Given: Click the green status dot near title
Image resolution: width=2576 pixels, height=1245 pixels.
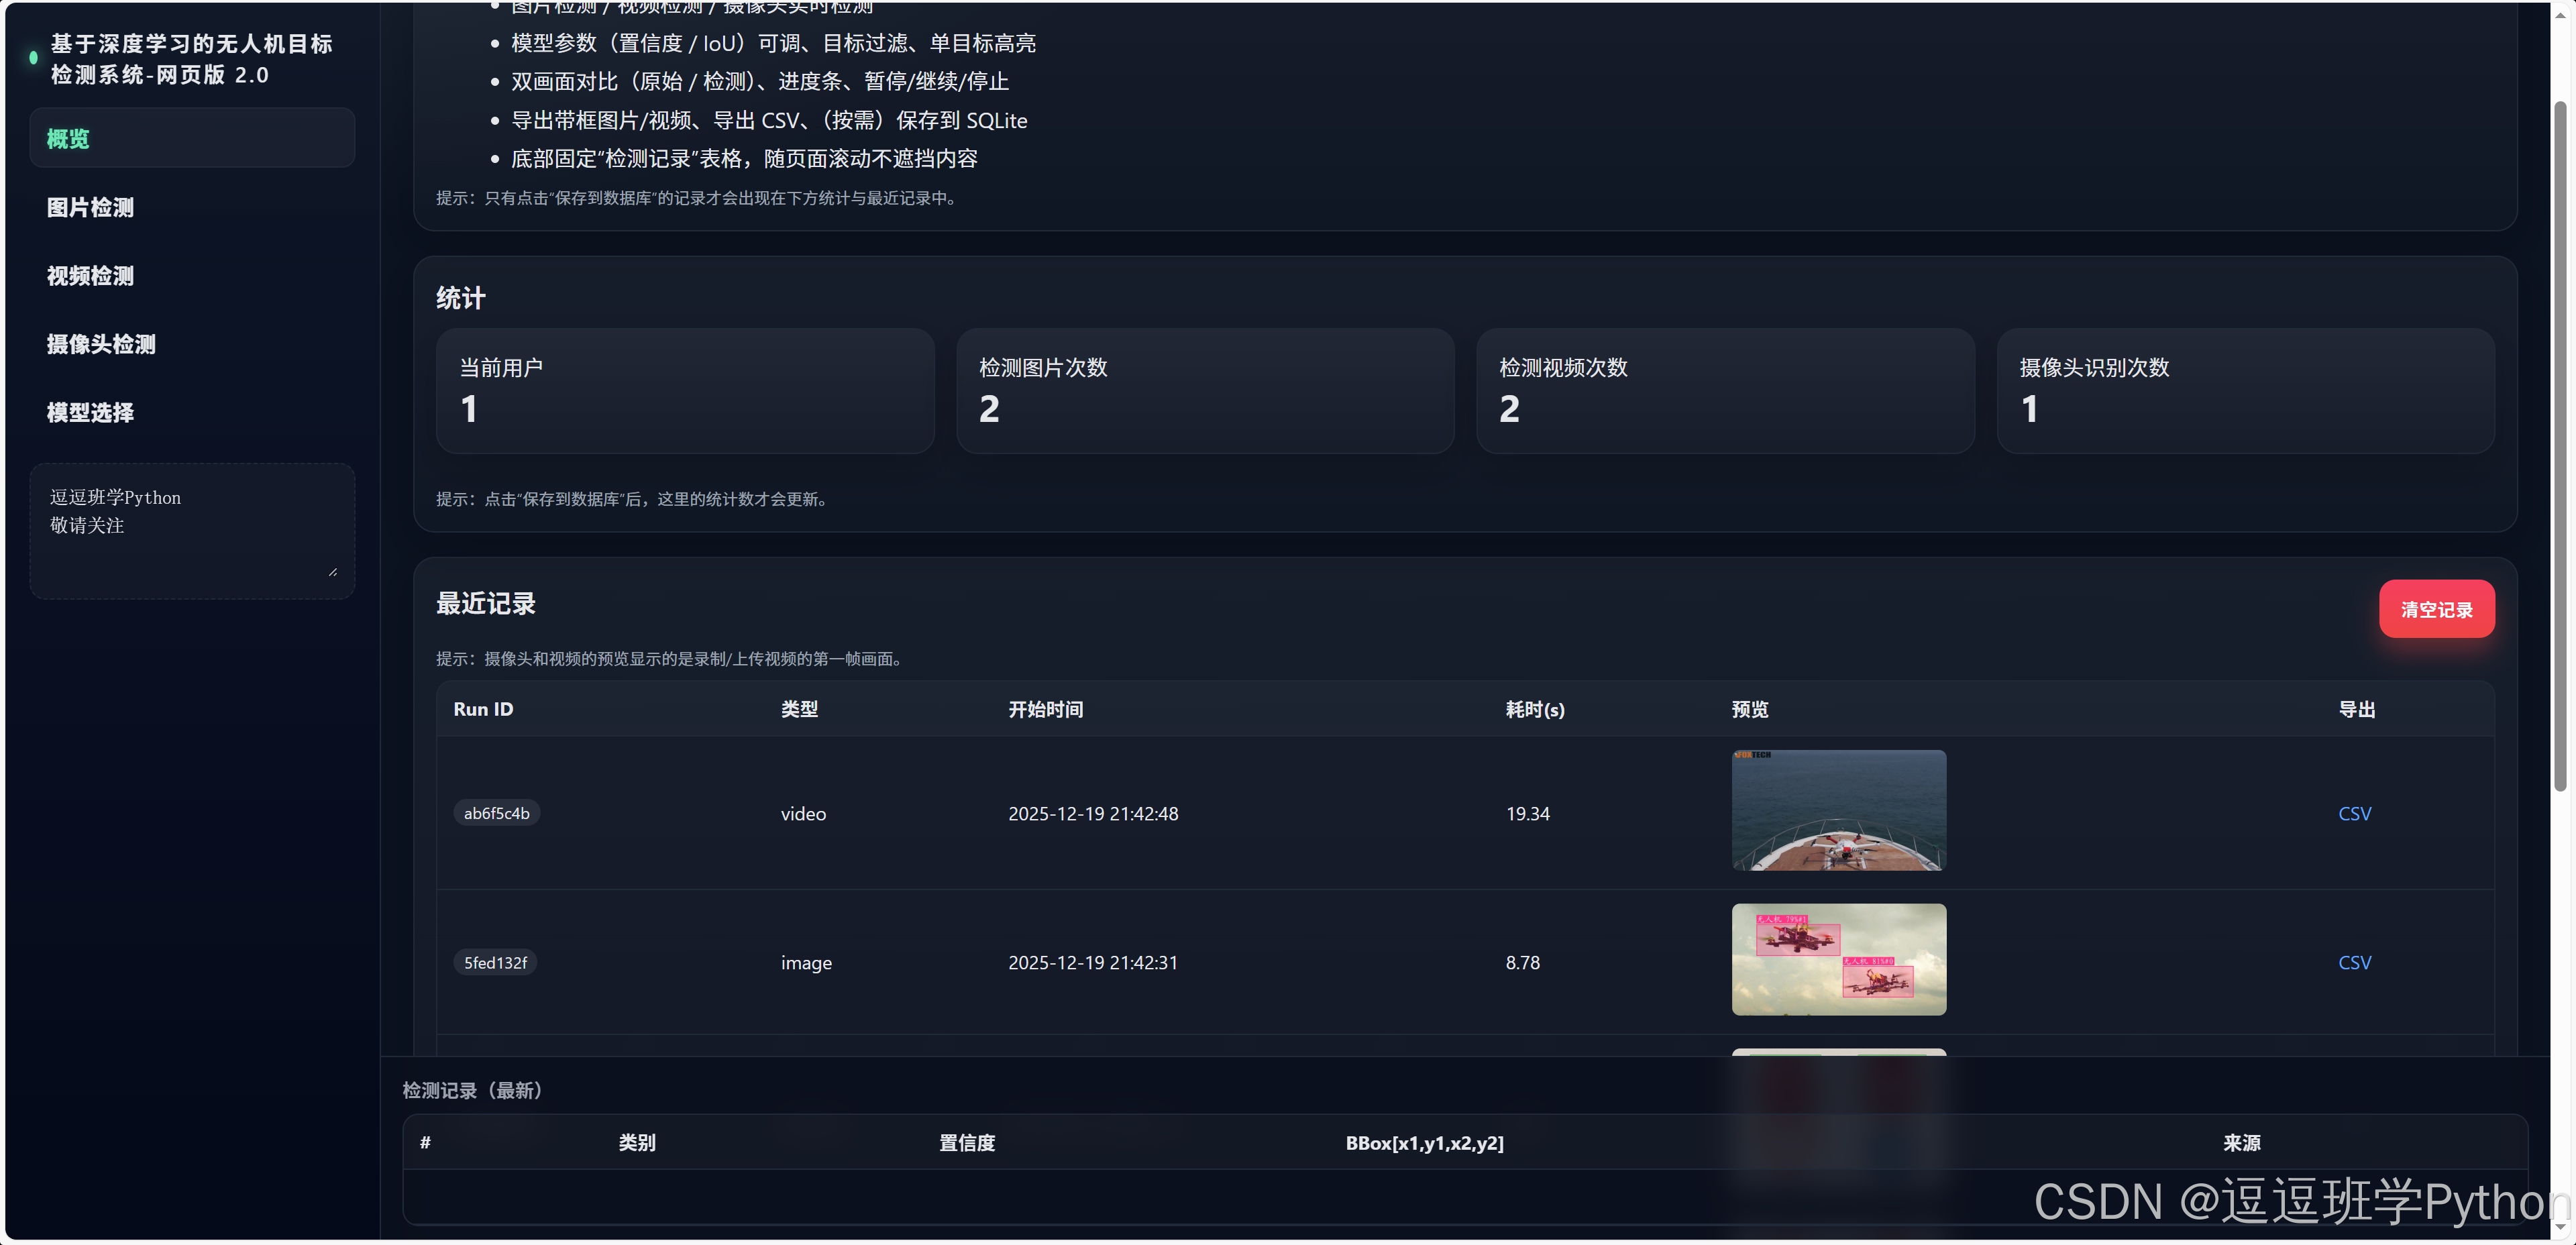Looking at the screenshot, I should [34, 58].
